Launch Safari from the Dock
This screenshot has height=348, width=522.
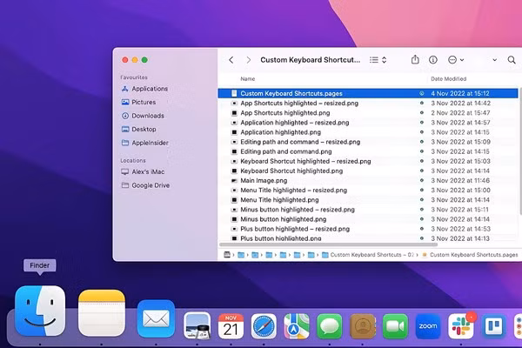pyautogui.click(x=264, y=326)
